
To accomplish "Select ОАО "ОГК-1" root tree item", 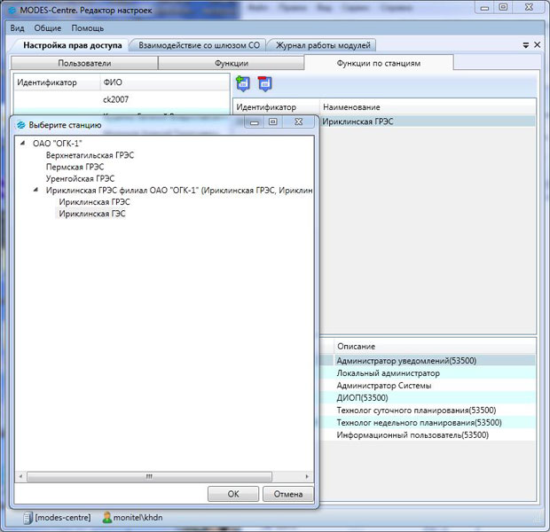I will pos(57,143).
